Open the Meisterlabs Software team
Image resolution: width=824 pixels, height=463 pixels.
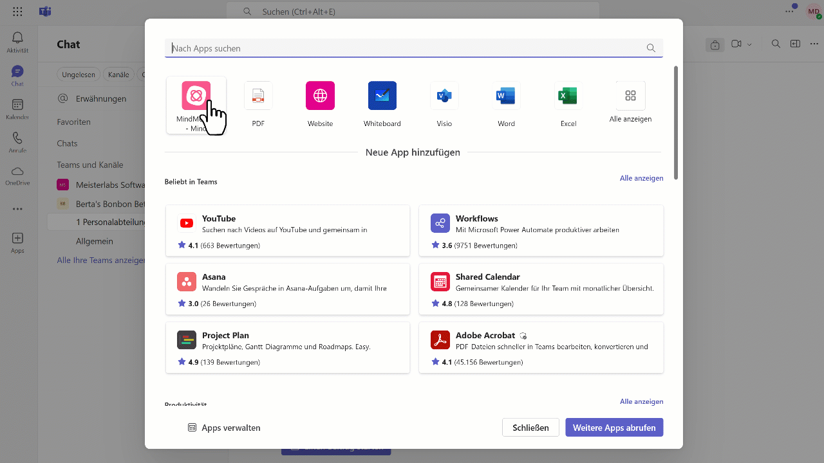100,185
